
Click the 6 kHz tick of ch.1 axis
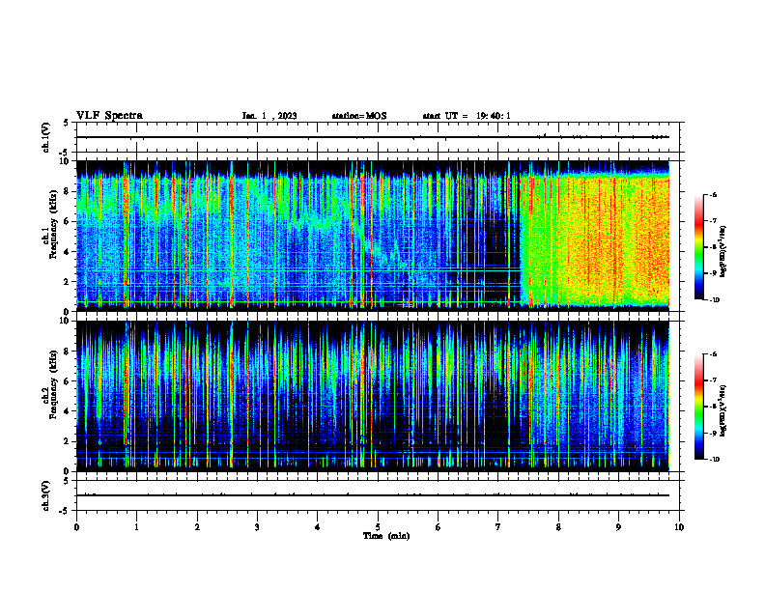[x=68, y=221]
